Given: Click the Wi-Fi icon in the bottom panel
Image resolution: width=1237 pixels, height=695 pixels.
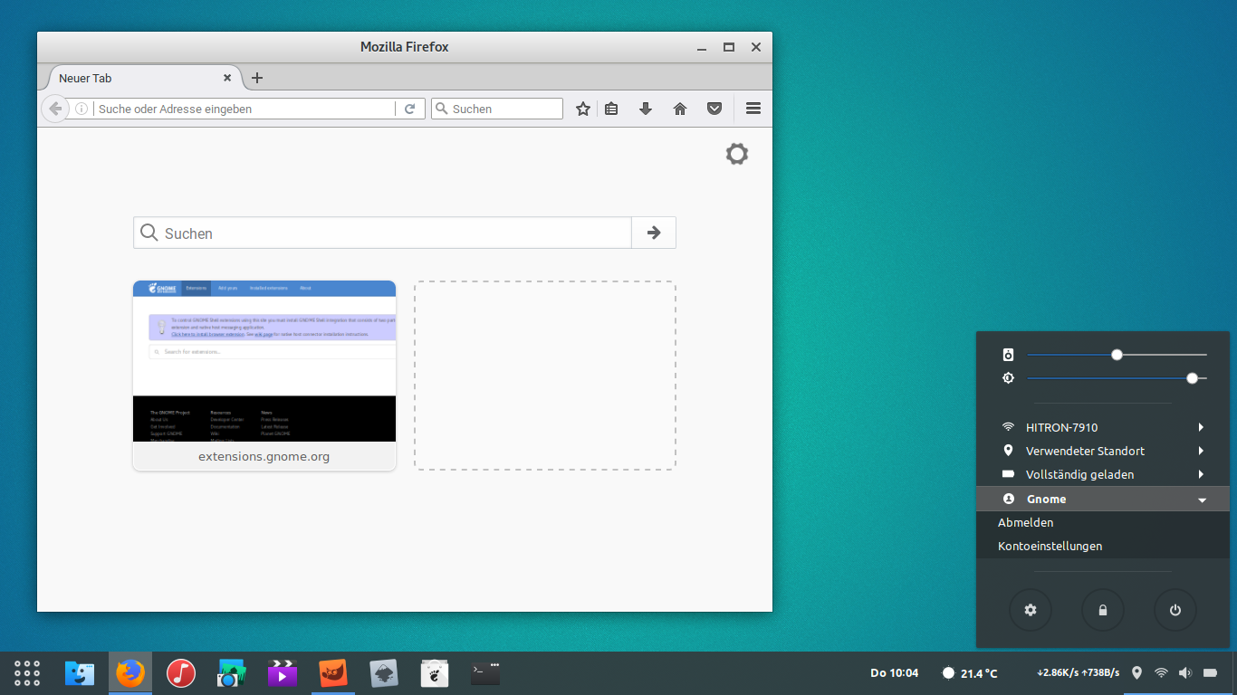Looking at the screenshot, I should coord(1161,673).
